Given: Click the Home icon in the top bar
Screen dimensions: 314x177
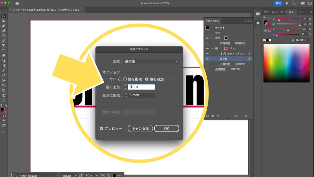Looking at the screenshot, I should coord(17,3).
